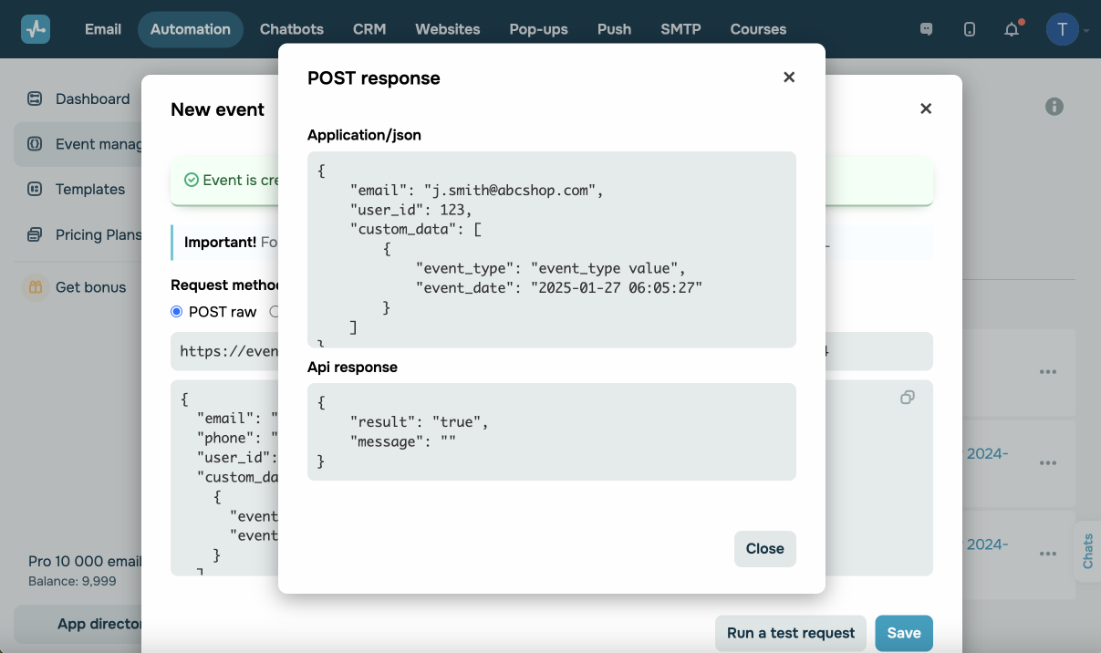The width and height of the screenshot is (1101, 653).
Task: Open the Websites section
Action: (x=448, y=29)
